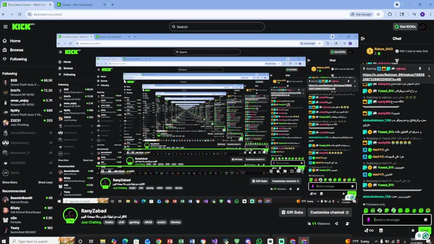
Task: Click the Get KICKs button
Action: 405,27
